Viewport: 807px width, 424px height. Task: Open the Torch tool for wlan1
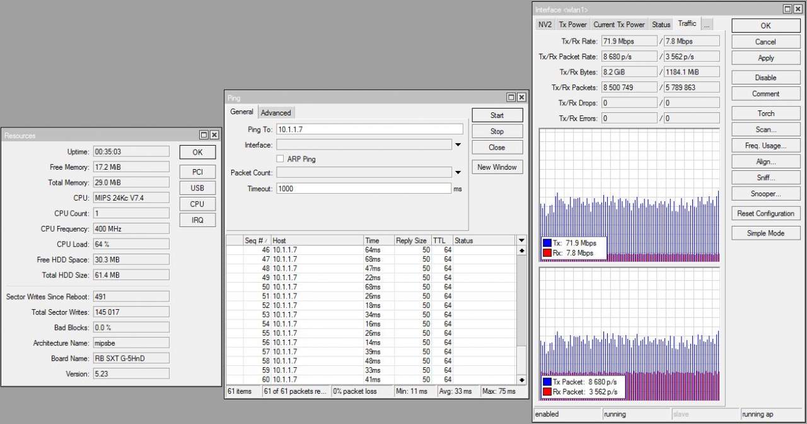tap(765, 114)
